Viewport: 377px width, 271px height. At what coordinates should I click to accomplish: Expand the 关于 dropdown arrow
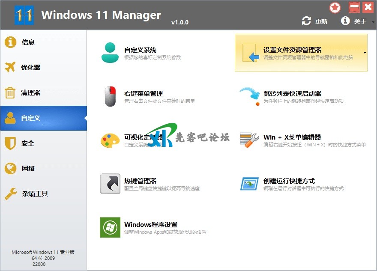click(x=373, y=21)
